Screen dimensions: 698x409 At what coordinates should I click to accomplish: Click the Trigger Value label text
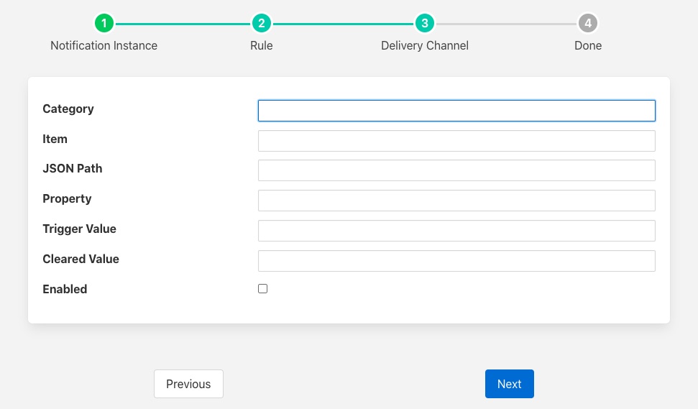point(79,229)
